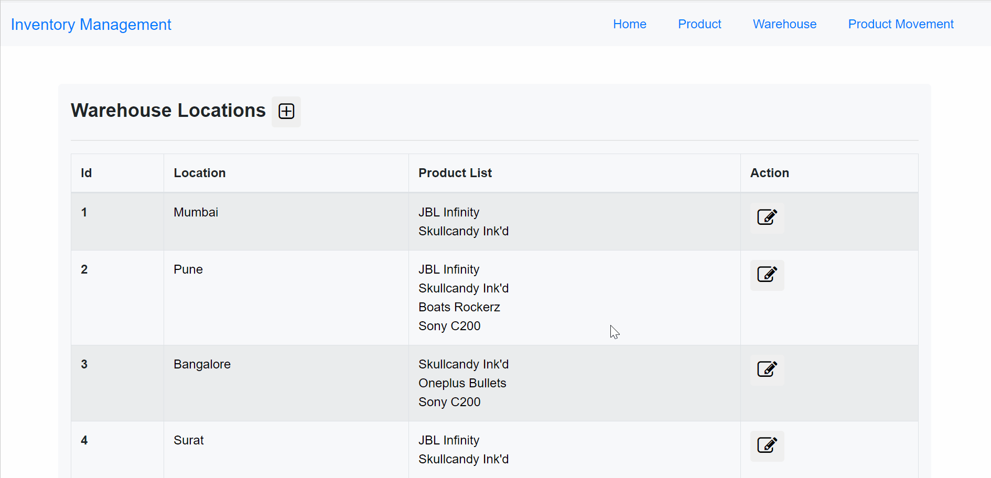Click JBL Infinity in the Mumbai row
Image resolution: width=991 pixels, height=478 pixels.
(x=449, y=212)
